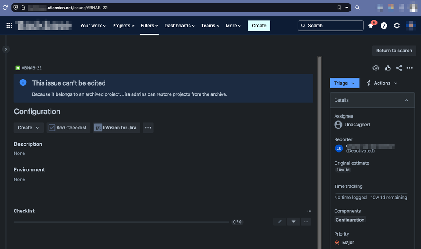Open the app switcher grid icon
The image size is (421, 249).
point(9,25)
